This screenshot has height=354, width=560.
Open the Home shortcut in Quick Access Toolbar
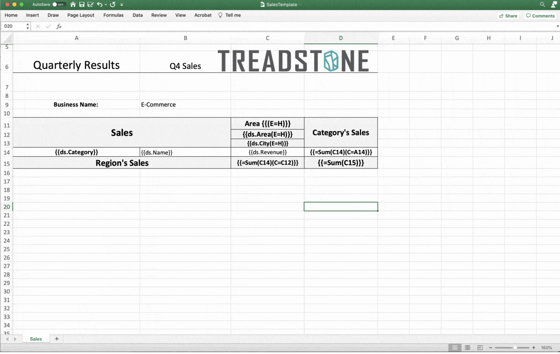tap(73, 4)
